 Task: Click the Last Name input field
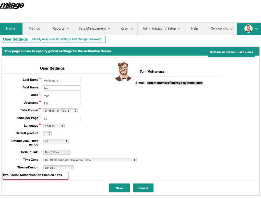coord(61,81)
